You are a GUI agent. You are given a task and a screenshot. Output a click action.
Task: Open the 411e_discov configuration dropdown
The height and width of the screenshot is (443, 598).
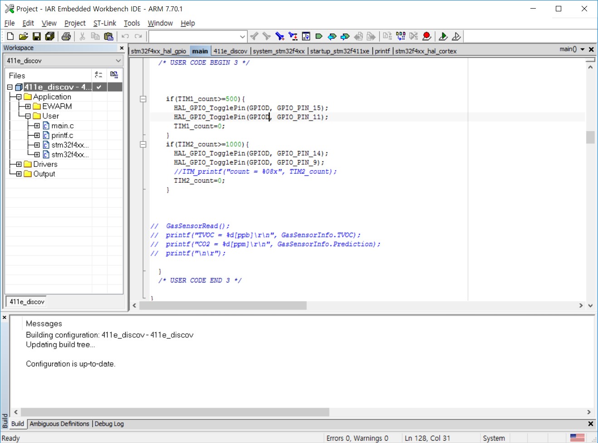pos(118,61)
